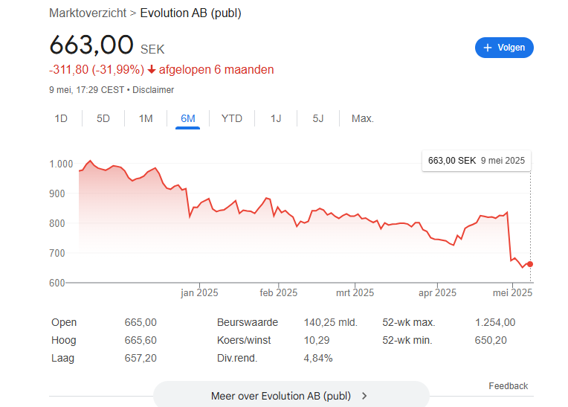Screen dimensions: 568x407
Task: Click the 900 y-axis label
Action: tap(57, 193)
